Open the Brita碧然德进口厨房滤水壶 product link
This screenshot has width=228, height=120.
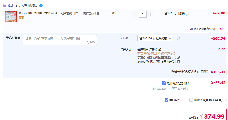[39, 13]
